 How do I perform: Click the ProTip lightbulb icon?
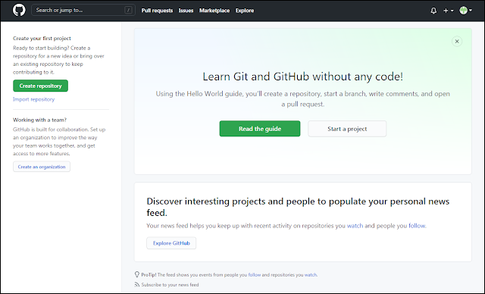137,274
